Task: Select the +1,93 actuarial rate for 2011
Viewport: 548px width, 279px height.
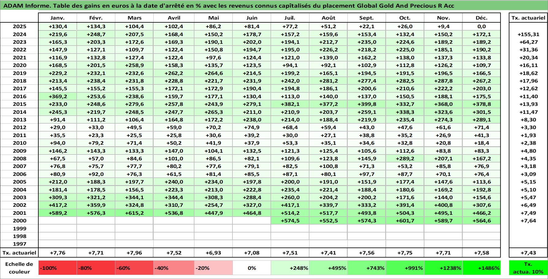Action: point(528,135)
